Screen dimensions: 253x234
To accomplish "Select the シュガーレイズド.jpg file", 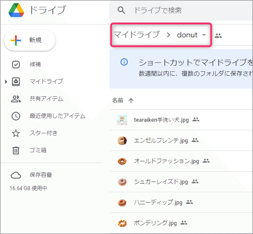I will point(181,182).
